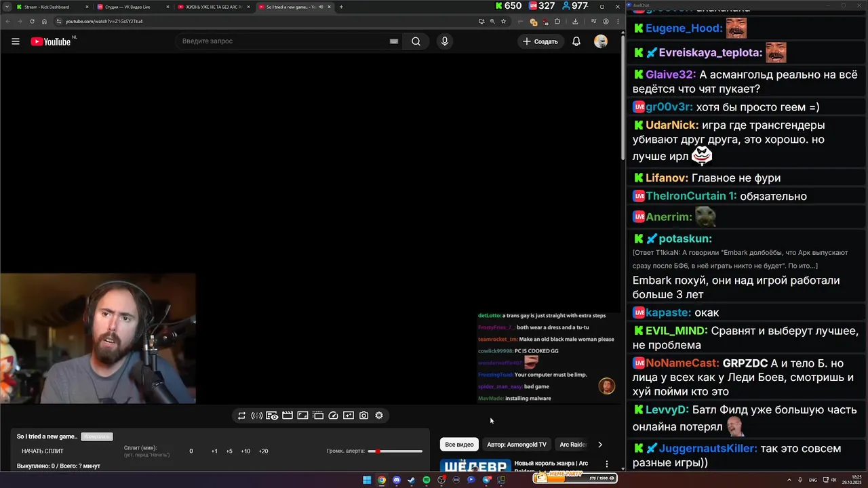
Task: Click the Создать create button
Action: tap(540, 41)
